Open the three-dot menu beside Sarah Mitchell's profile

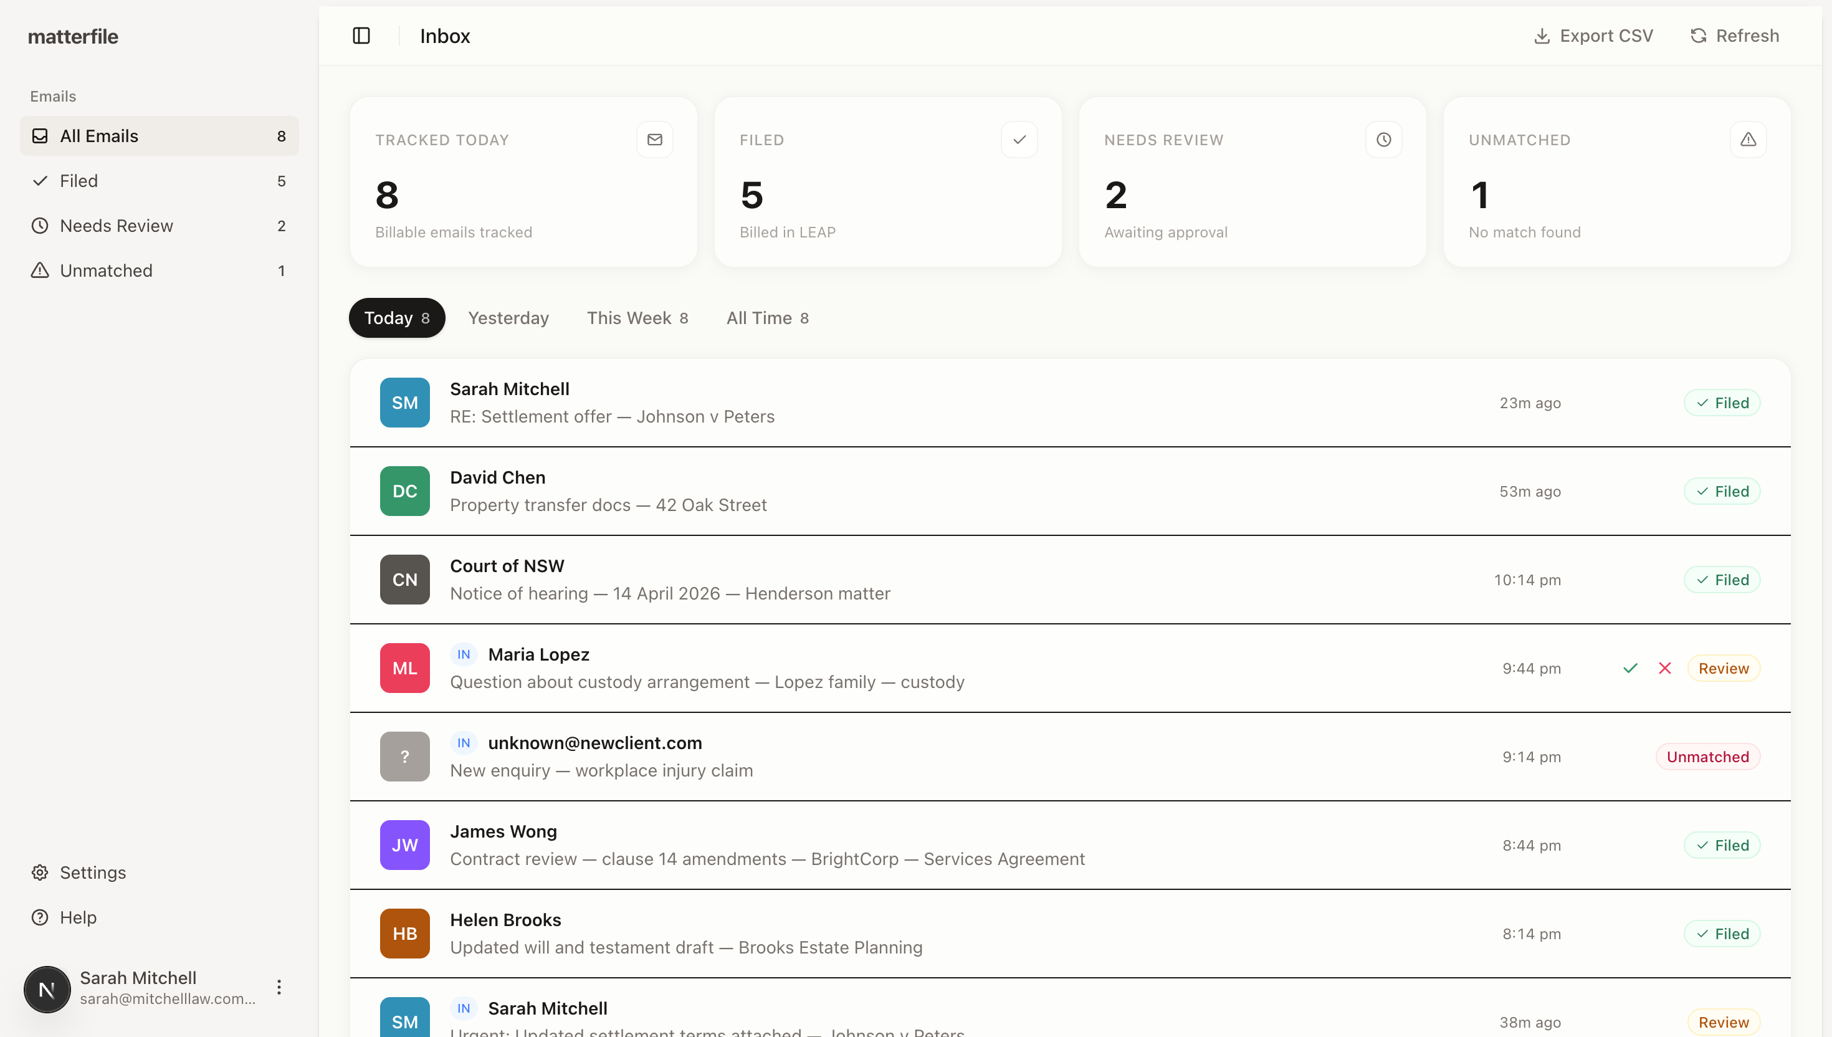pos(279,988)
